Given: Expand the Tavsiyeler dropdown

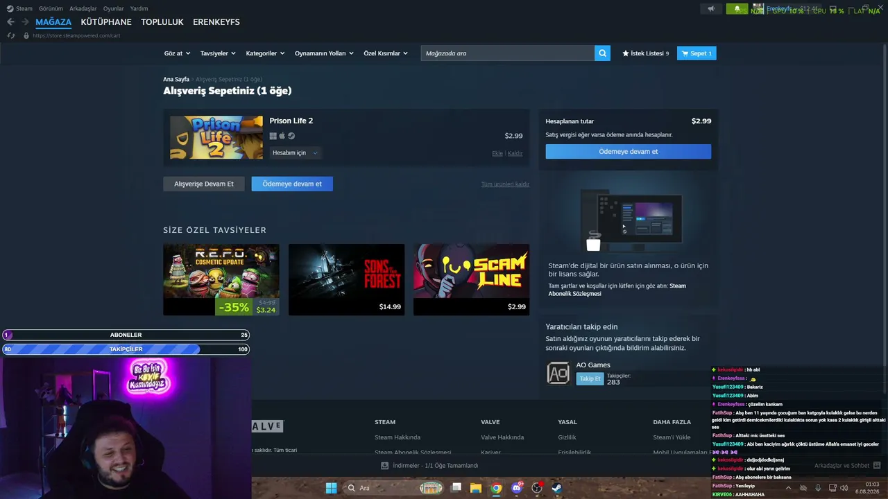Looking at the screenshot, I should (218, 53).
